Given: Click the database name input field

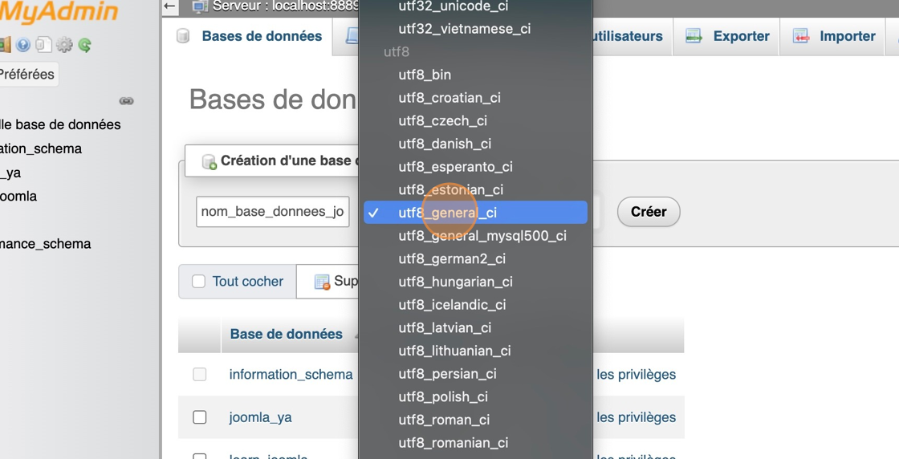Looking at the screenshot, I should 272,212.
